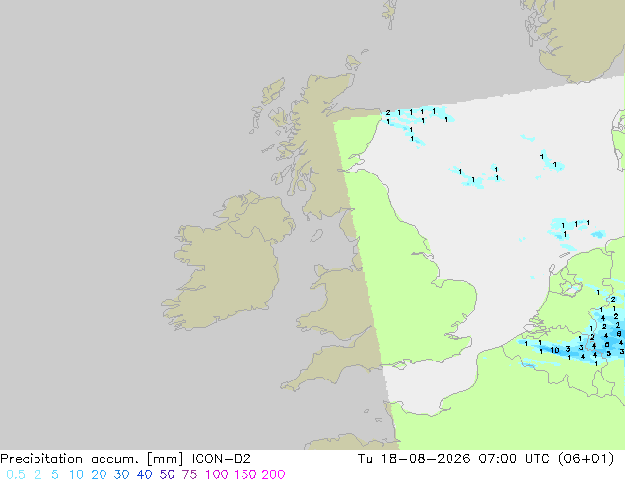
Task: Click the date 'Tu 18-08-2026 07:00 UTC (06+01)'
Action: click(486, 459)
